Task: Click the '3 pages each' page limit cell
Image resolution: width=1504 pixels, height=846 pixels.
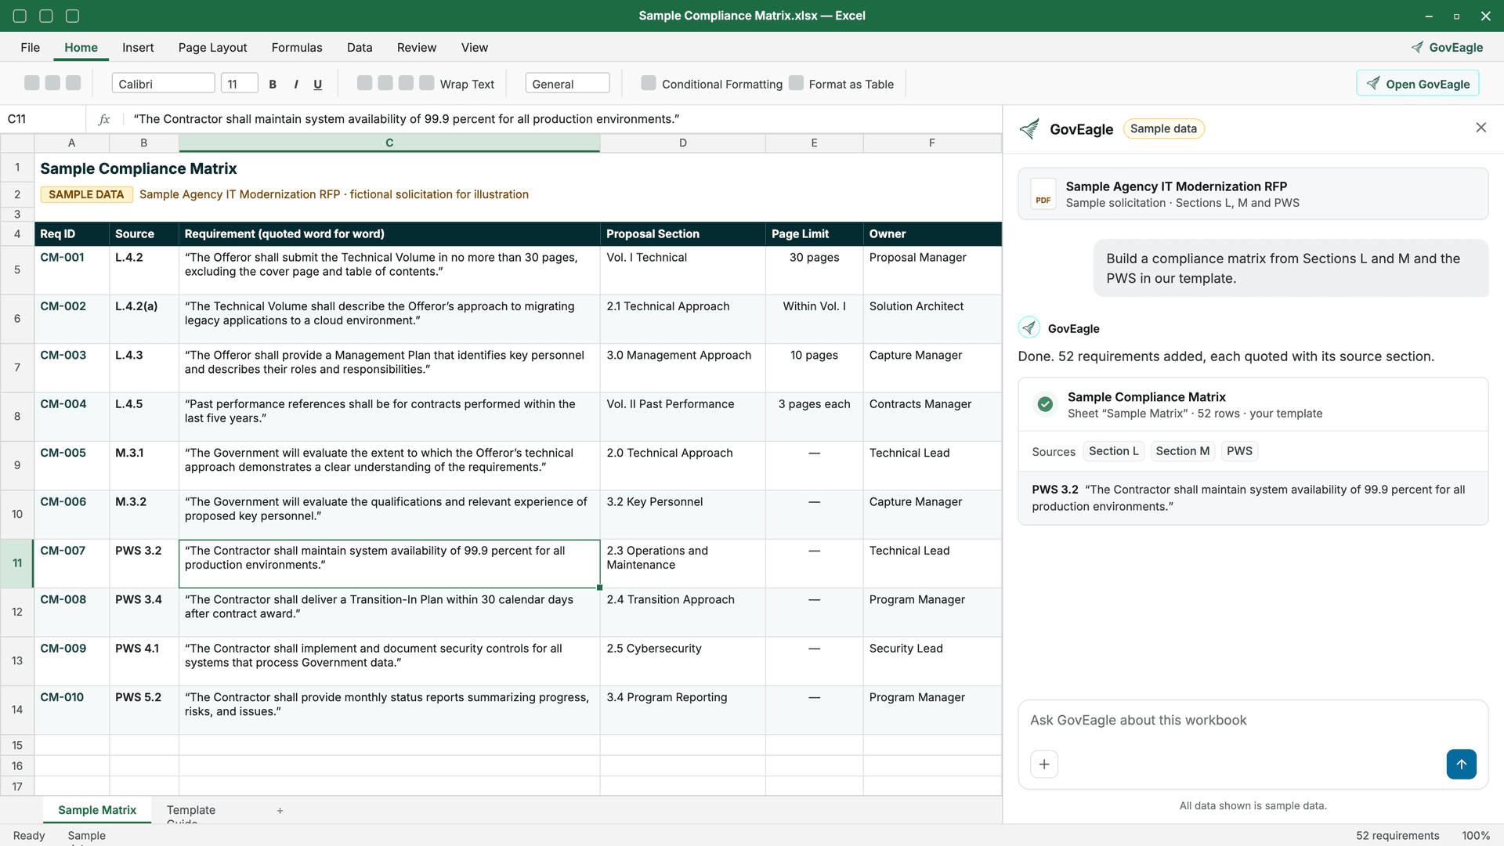Action: (814, 417)
